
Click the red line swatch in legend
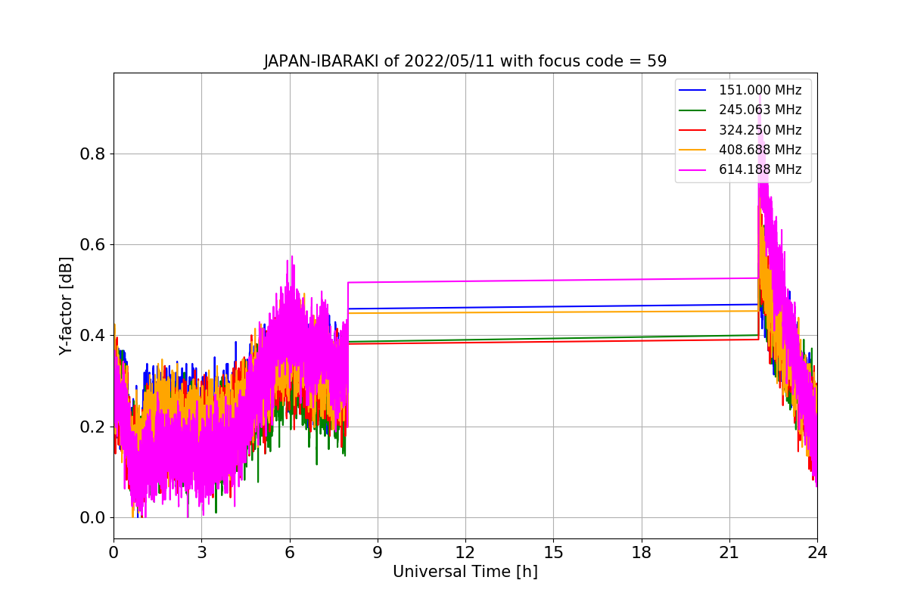(694, 130)
